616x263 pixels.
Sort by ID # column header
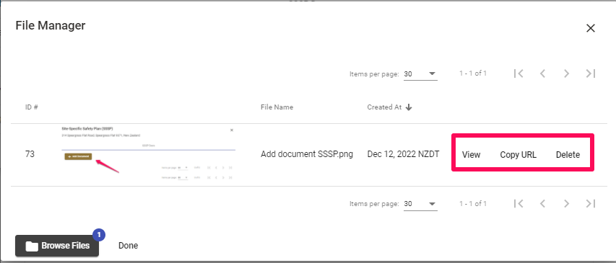pos(32,107)
